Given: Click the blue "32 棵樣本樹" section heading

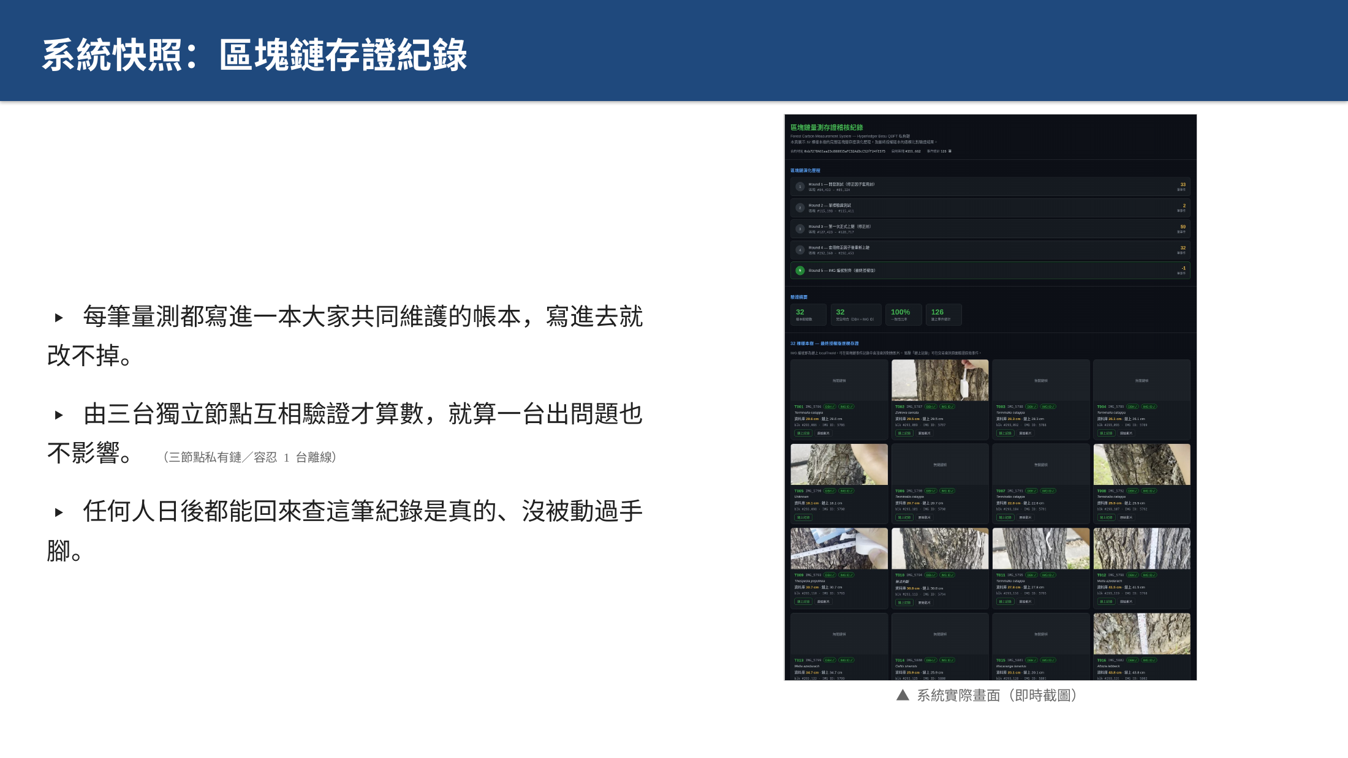Looking at the screenshot, I should point(824,343).
